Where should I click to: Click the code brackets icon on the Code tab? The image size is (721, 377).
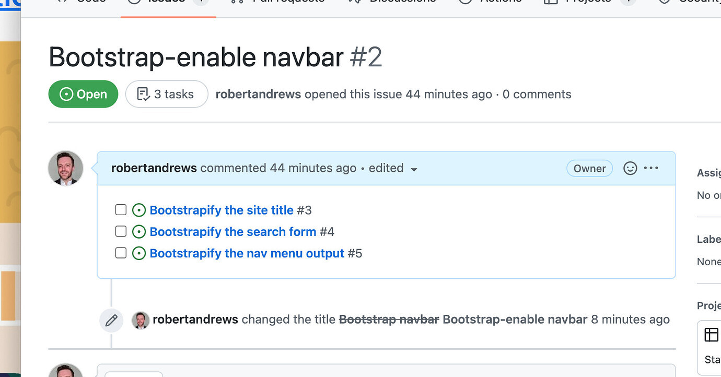coord(62,1)
